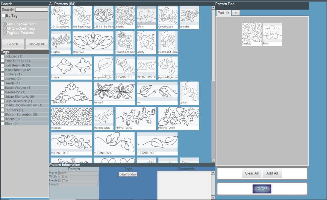Enable the By Tag checkbox
327x200 pixels.
click(4, 16)
